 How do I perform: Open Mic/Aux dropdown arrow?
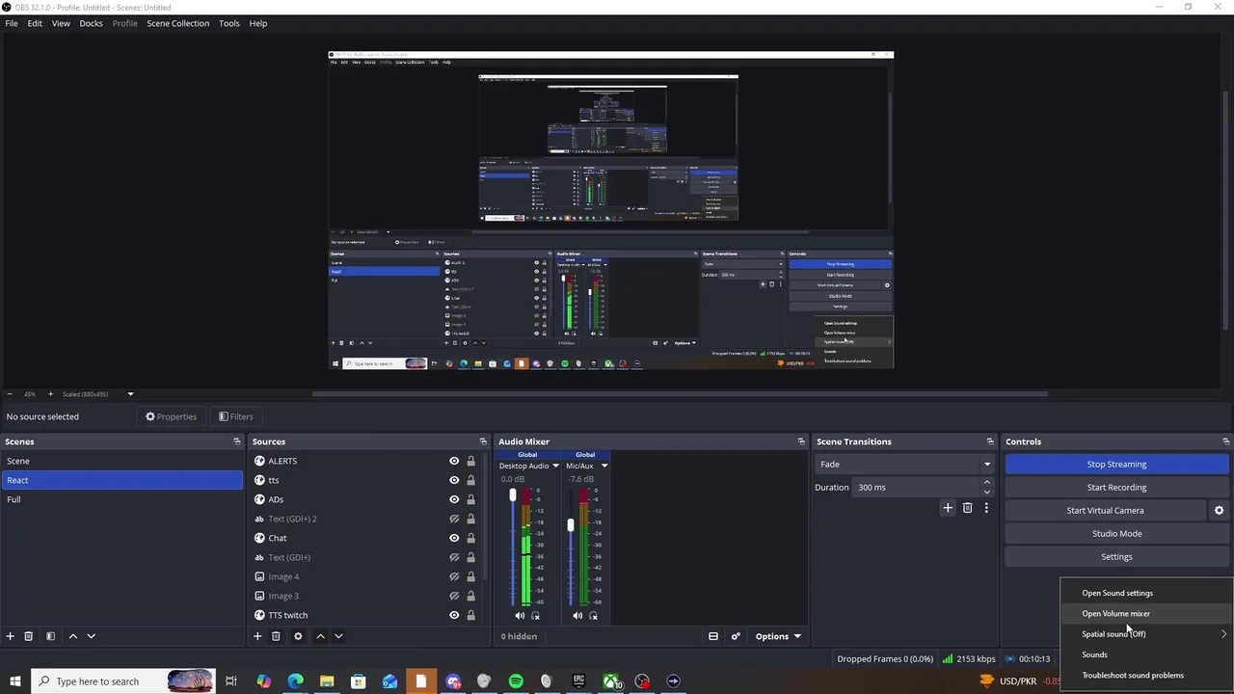click(x=604, y=466)
